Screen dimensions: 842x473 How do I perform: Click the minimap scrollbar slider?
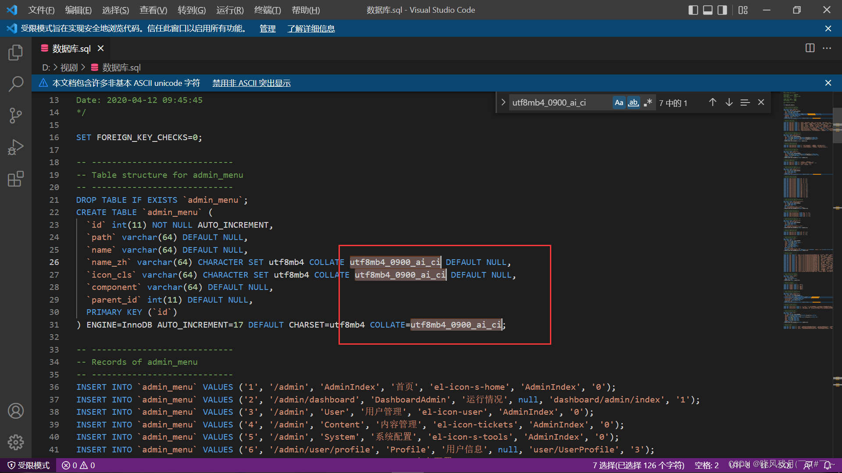coord(837,126)
